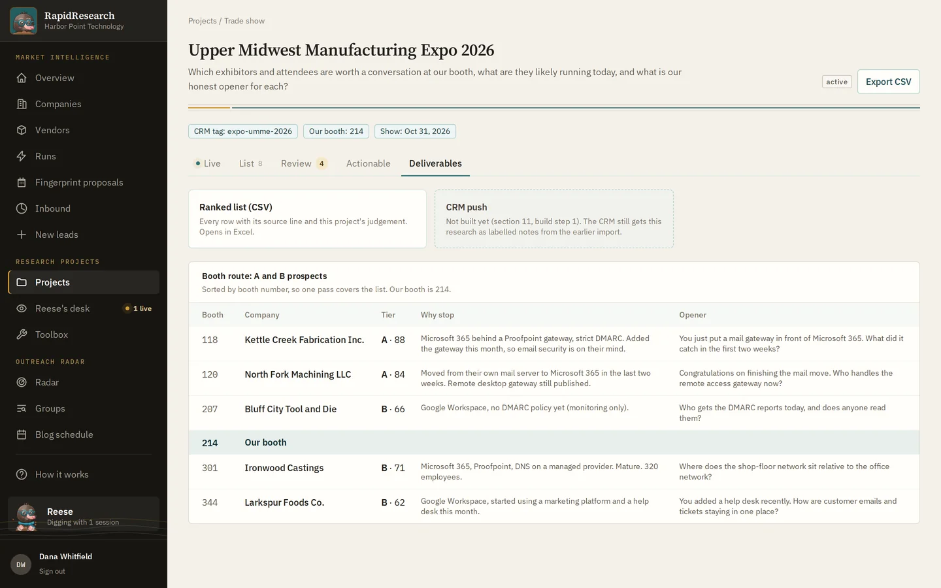Click the Export CSV button
This screenshot has height=588, width=941.
point(888,82)
